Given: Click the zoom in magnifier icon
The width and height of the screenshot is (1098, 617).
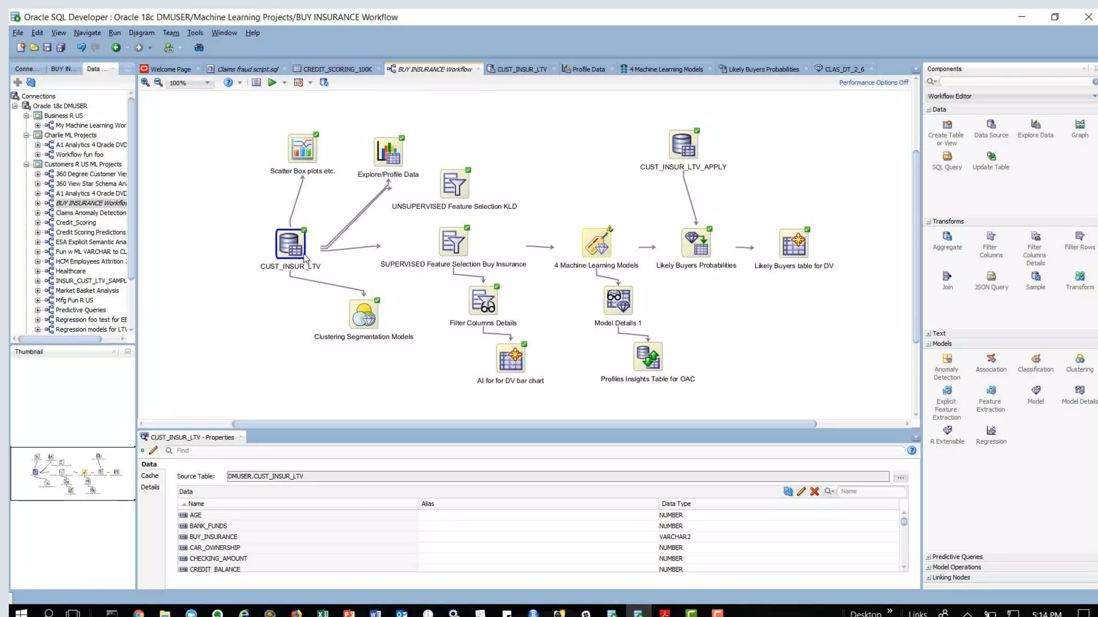Looking at the screenshot, I should (145, 82).
